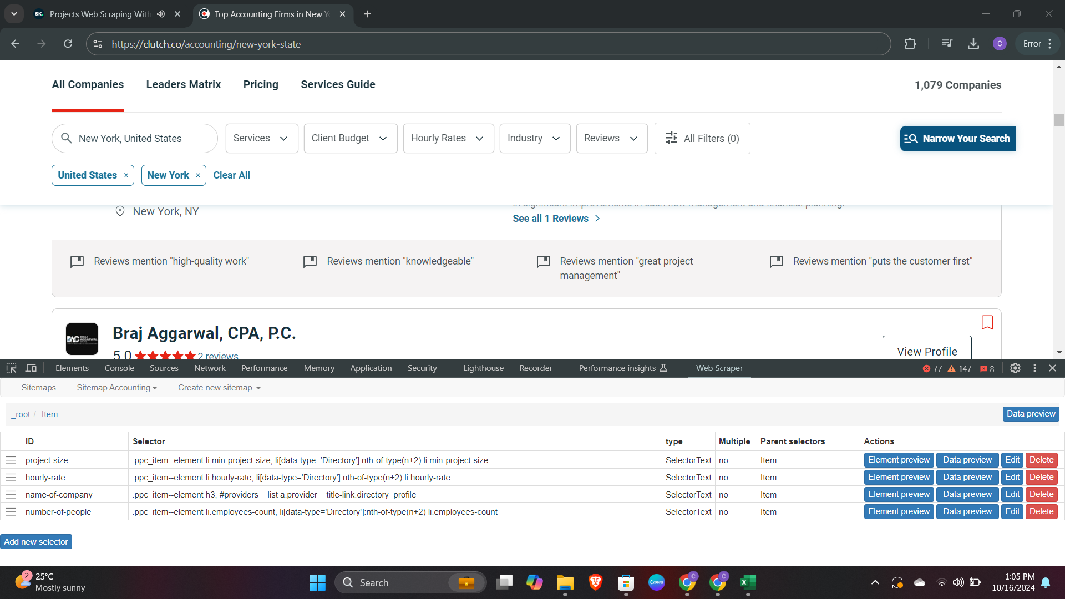Click the New York, United States location field
Viewport: 1065px width, 599px height.
pyautogui.click(x=135, y=139)
